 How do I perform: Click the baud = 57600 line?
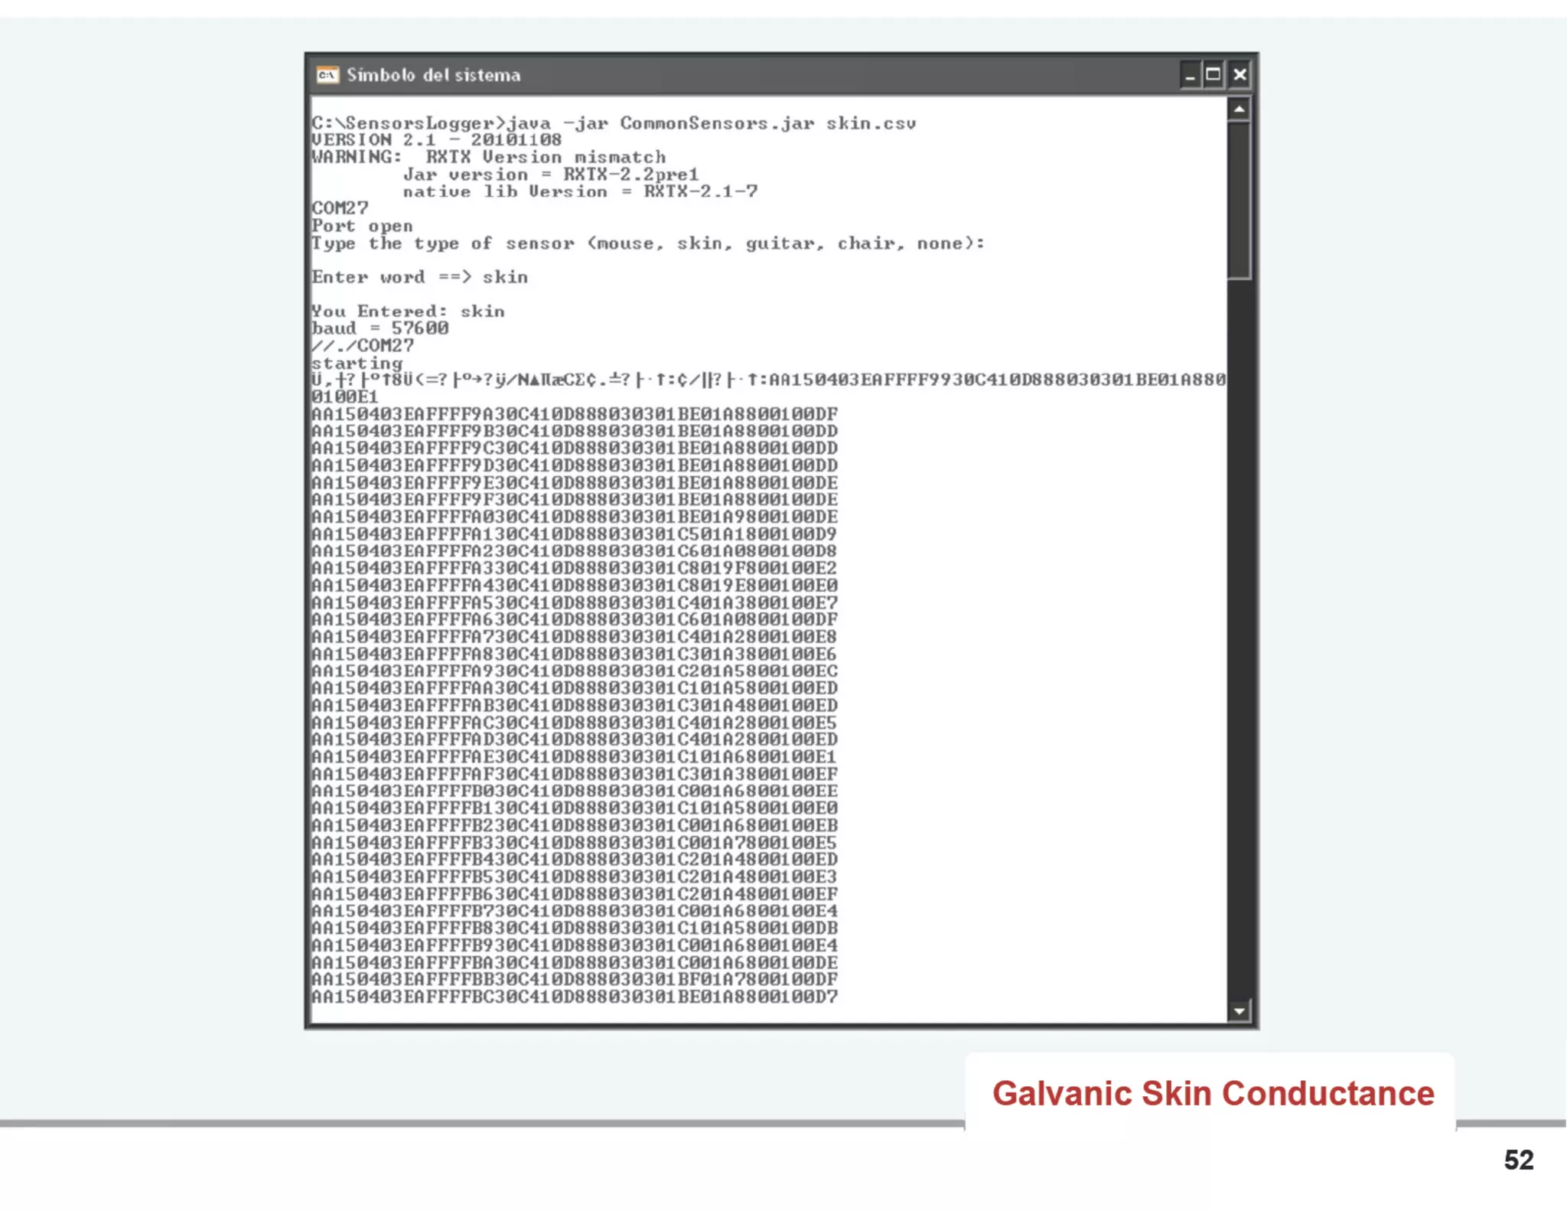380,328
